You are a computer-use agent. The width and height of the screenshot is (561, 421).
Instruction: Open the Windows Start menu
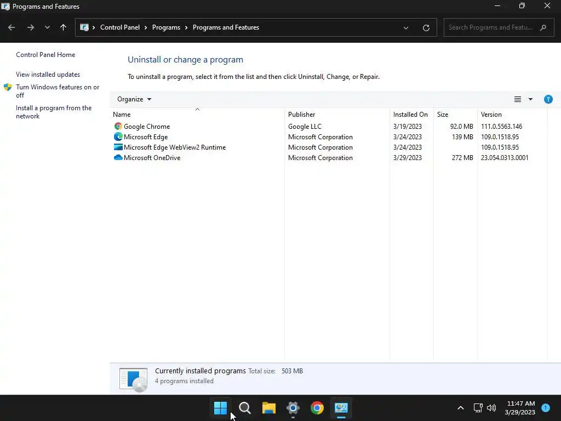coord(220,408)
